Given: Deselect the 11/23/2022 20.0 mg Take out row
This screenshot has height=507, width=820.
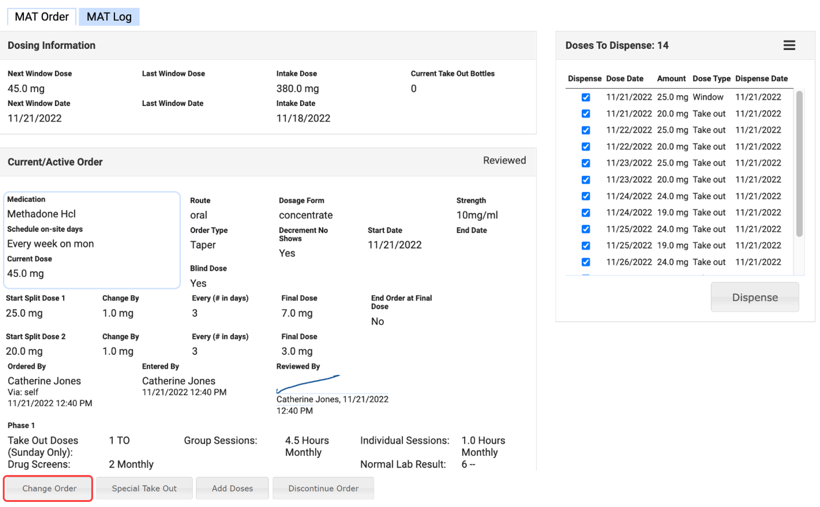Looking at the screenshot, I should (586, 180).
